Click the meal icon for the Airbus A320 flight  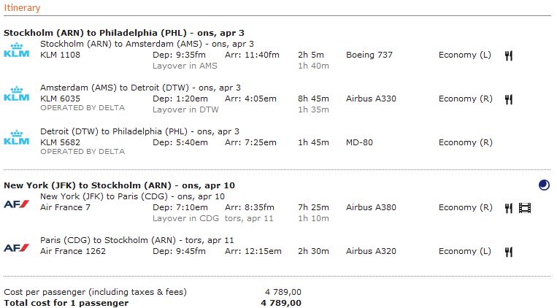[509, 252]
